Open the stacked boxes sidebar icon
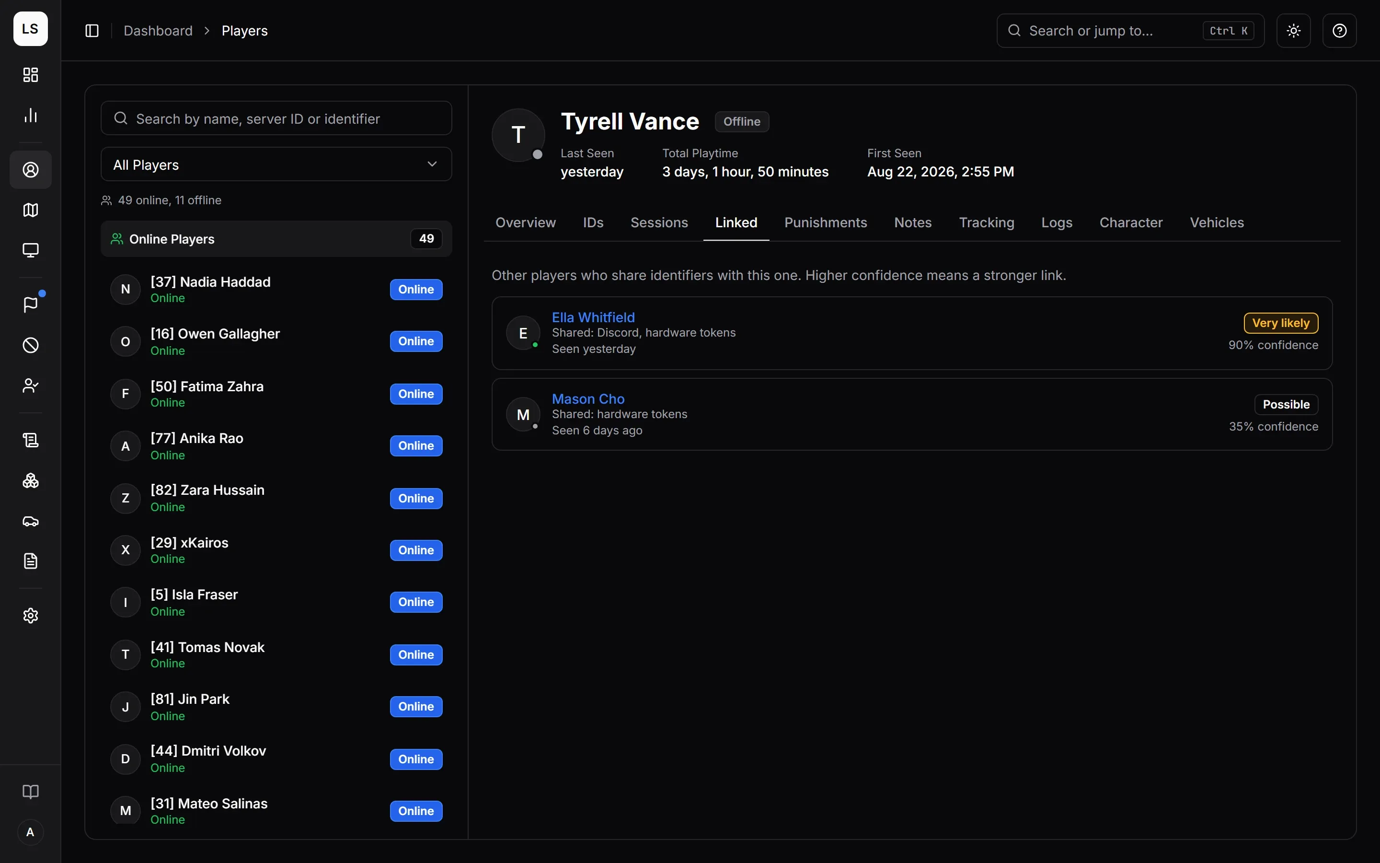1380x863 pixels. 30,480
